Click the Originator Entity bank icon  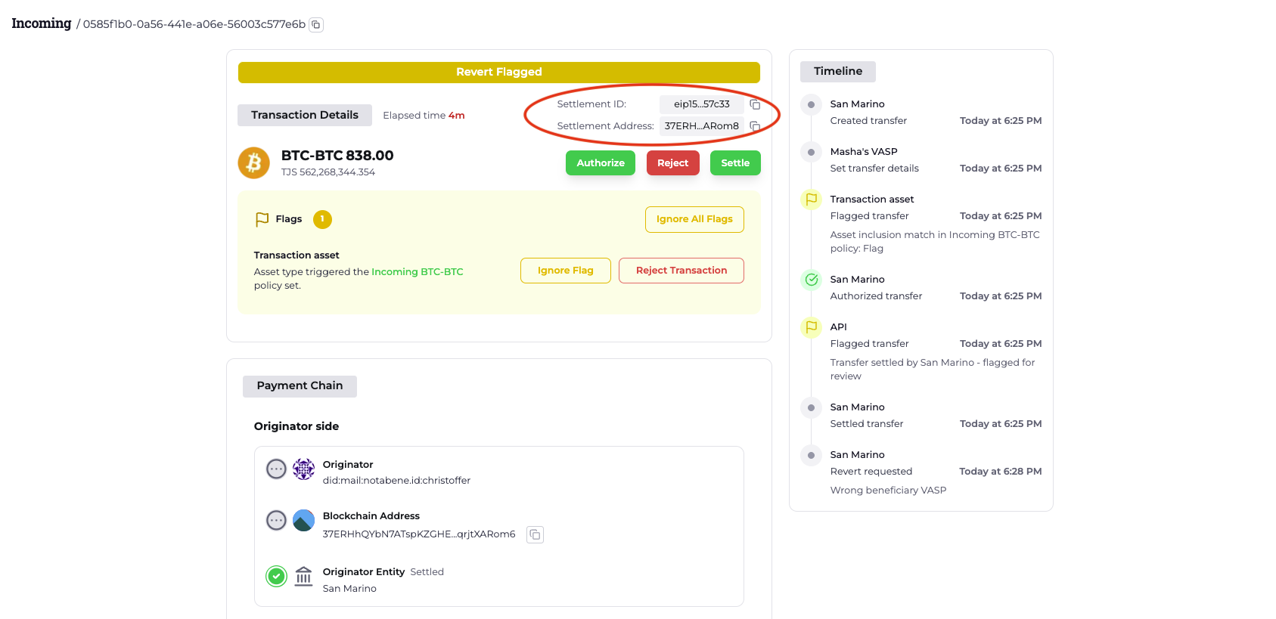[303, 577]
